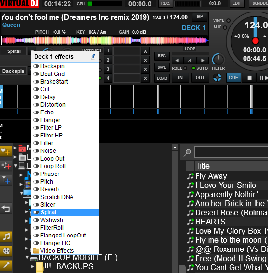Delete hotcue 3 with its X

(x=145, y=69)
